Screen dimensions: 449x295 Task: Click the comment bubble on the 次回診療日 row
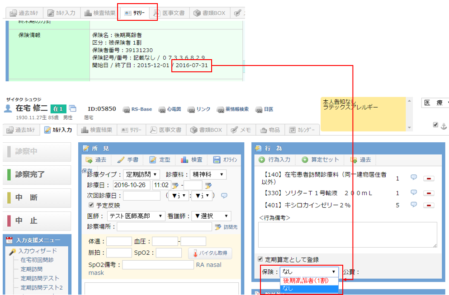224,196
